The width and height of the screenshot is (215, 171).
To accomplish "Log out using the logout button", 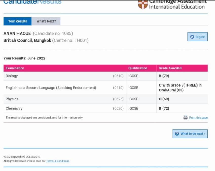I will coord(198,37).
